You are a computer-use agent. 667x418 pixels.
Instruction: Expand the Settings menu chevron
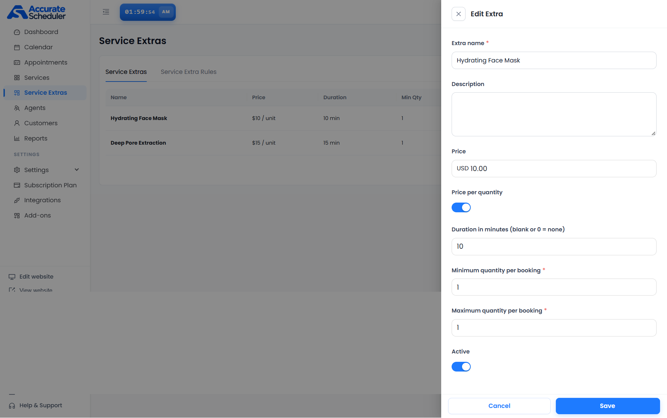pos(77,170)
